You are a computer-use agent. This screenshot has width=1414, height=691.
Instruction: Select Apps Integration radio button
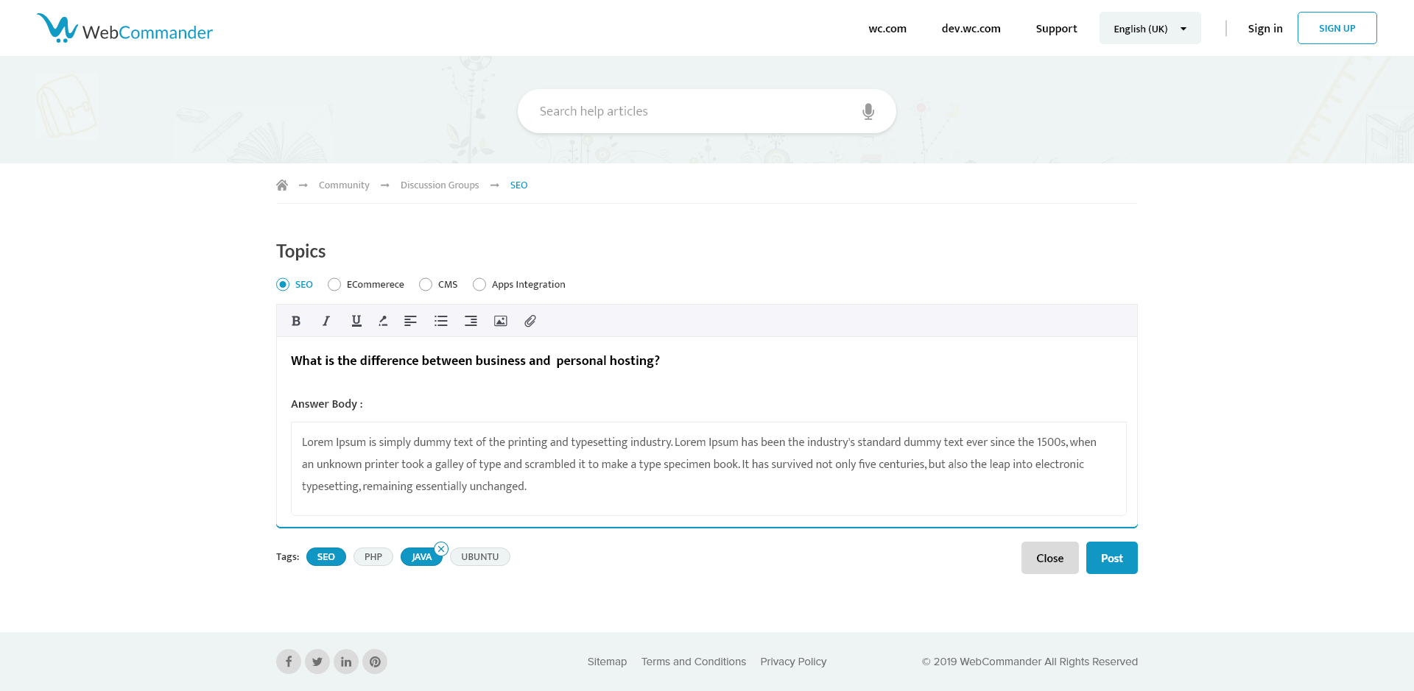tap(479, 285)
